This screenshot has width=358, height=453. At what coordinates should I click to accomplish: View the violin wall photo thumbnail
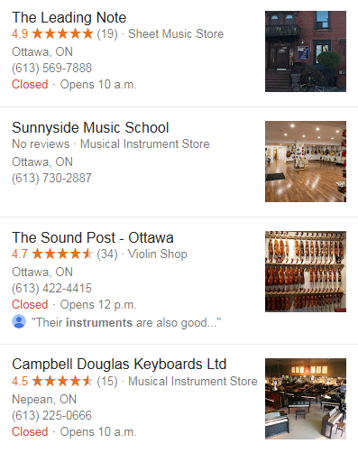pos(306,272)
